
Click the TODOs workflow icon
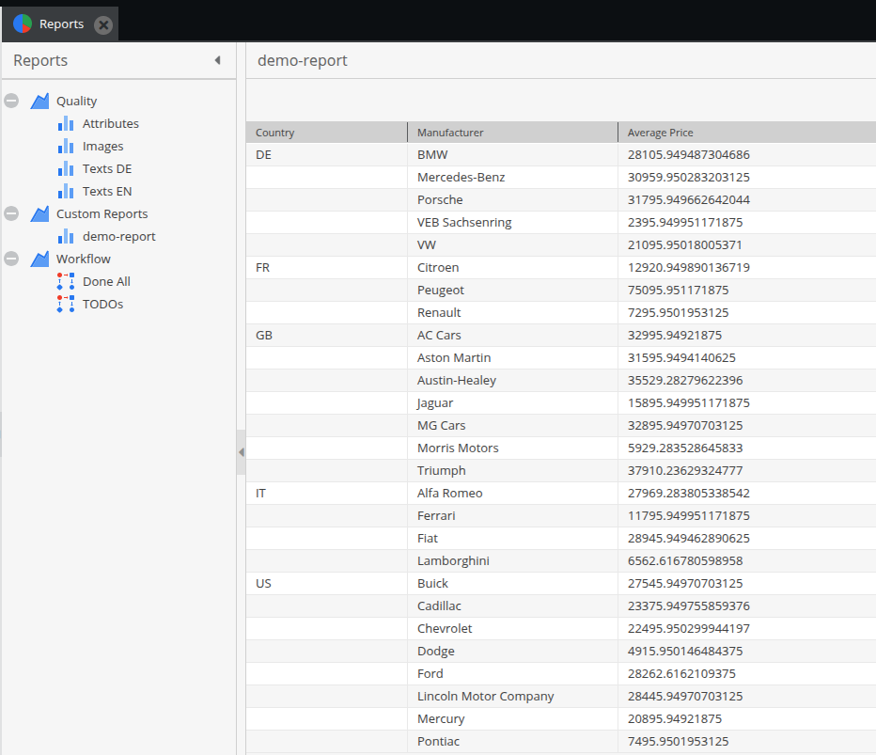(x=66, y=304)
